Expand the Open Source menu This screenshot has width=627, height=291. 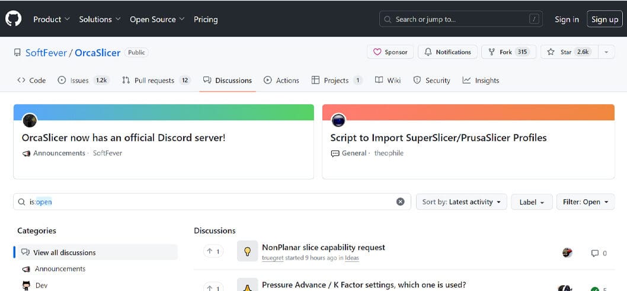click(157, 19)
